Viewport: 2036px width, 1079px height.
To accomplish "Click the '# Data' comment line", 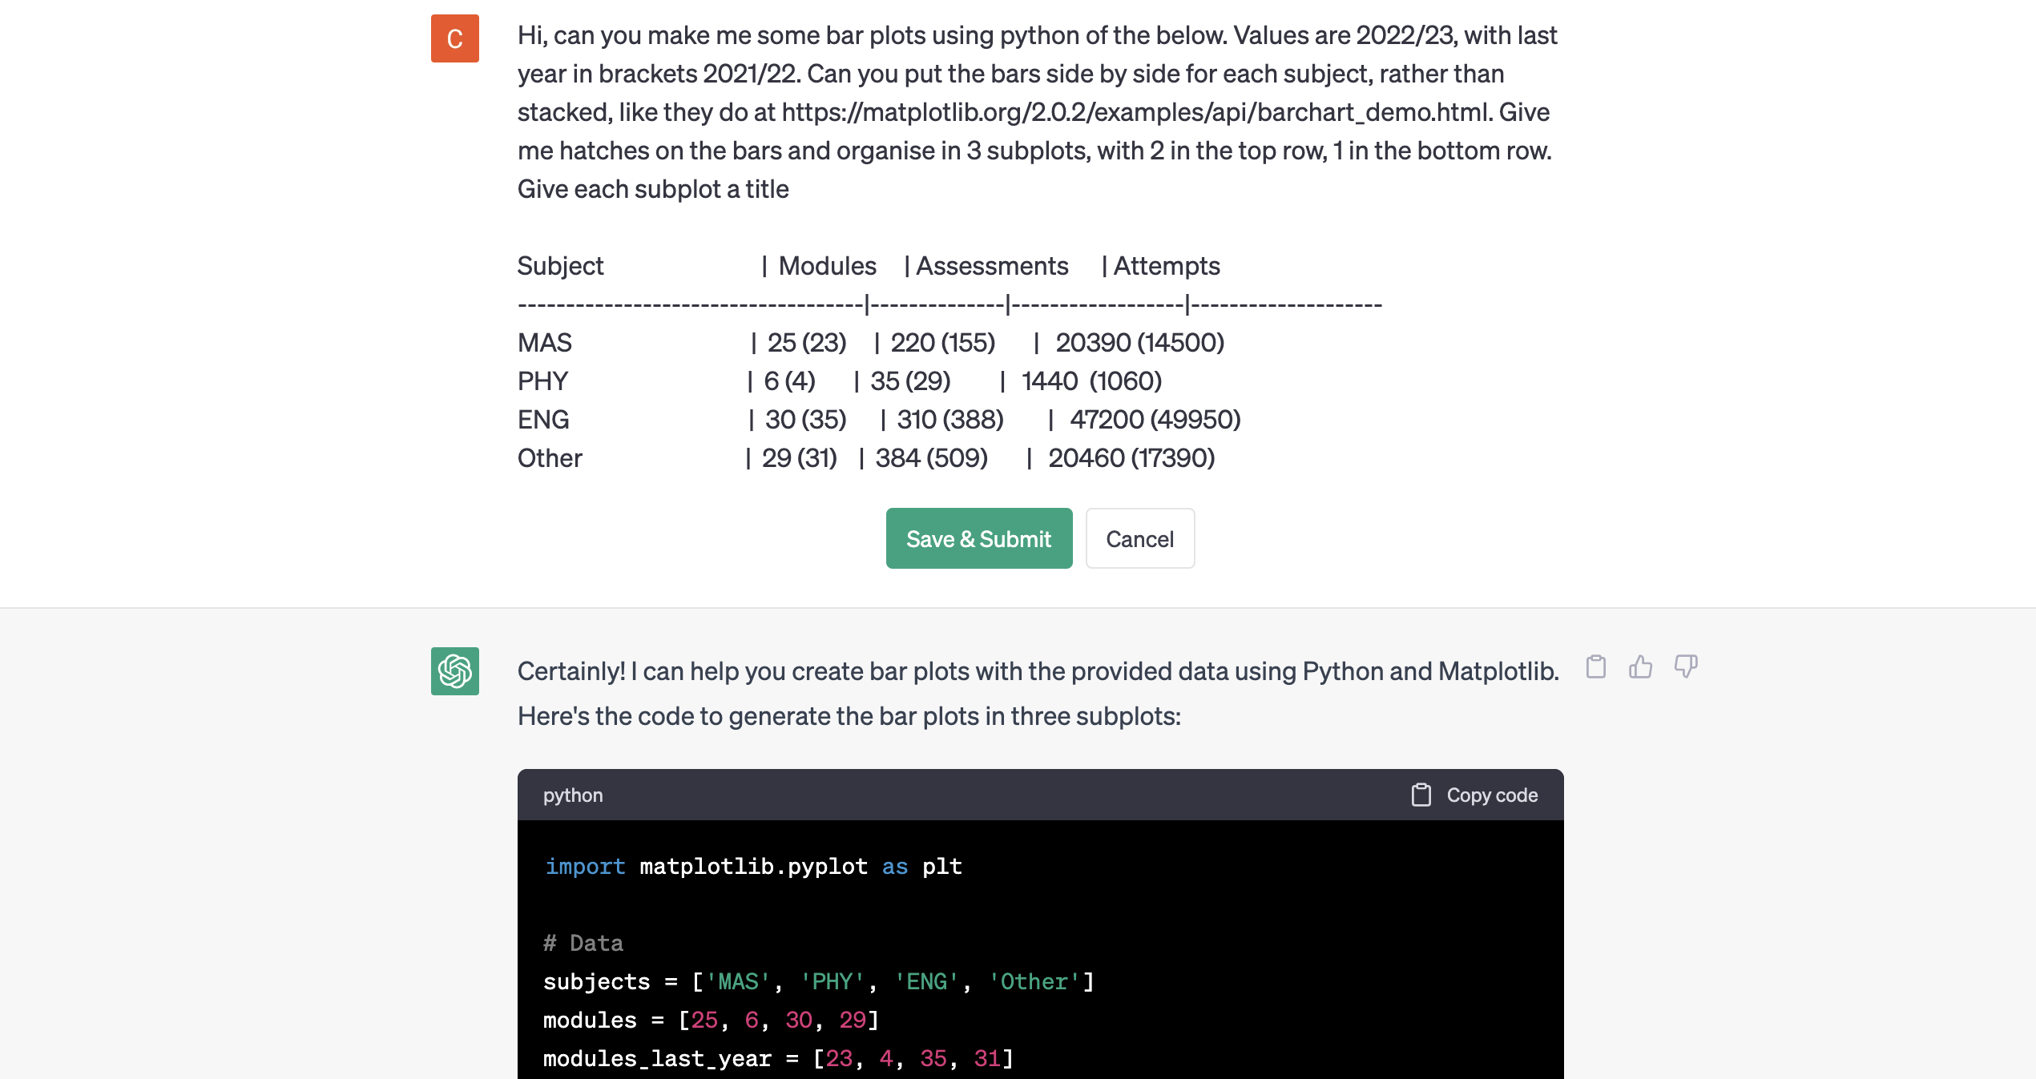I will 583,944.
